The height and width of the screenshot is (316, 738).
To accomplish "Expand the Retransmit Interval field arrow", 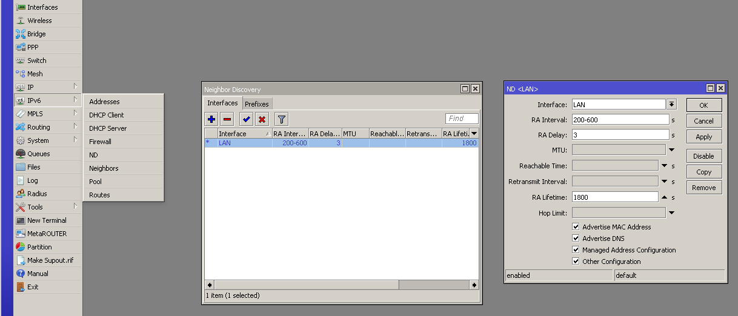I will 664,181.
